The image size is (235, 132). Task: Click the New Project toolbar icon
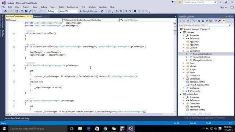click(17, 11)
